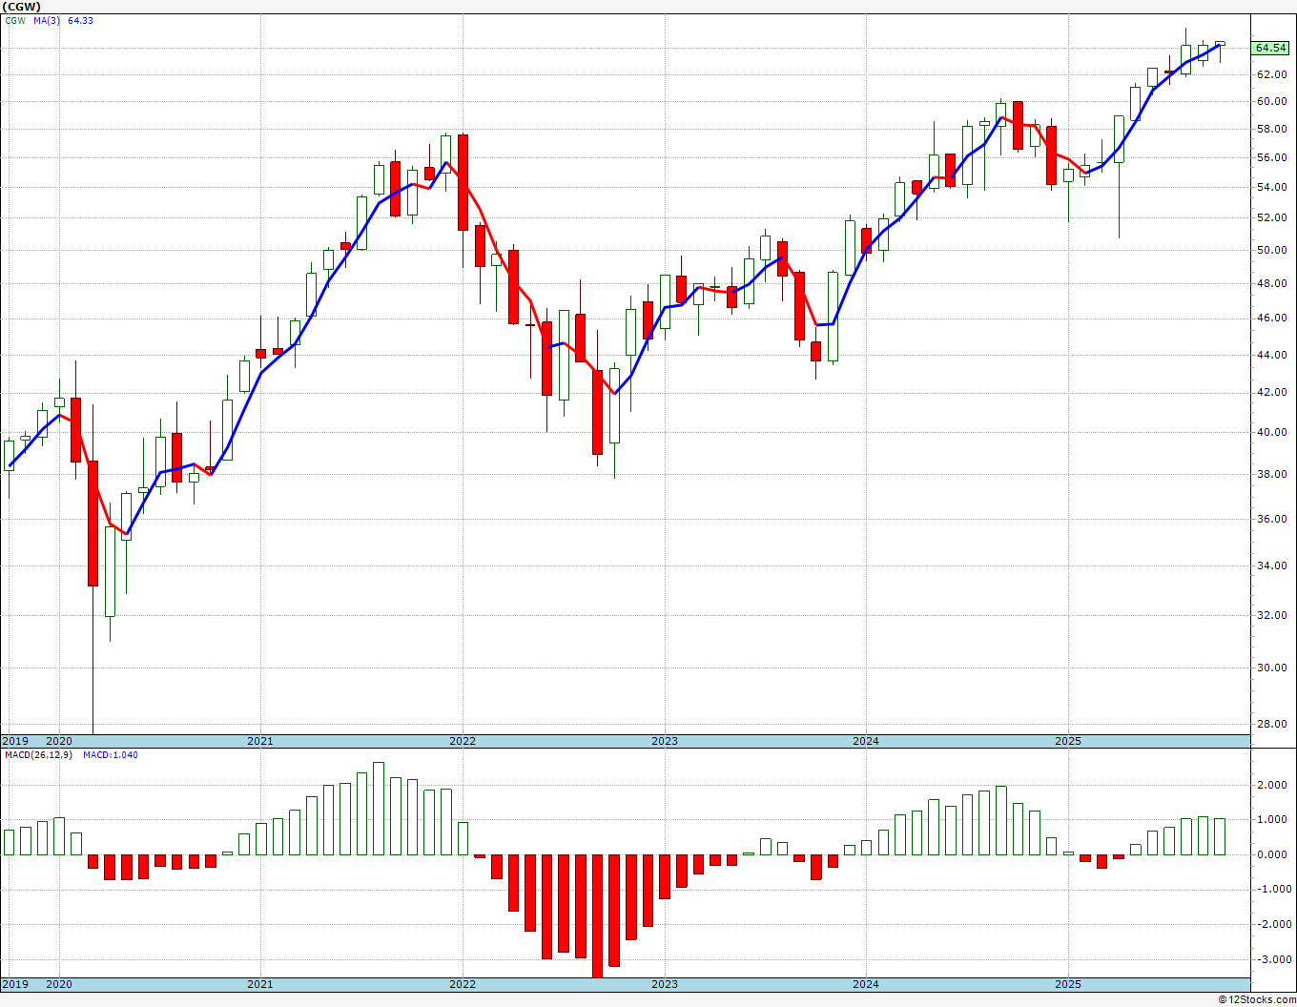
Task: Select the 36.00 price axis label
Action: 1271,519
